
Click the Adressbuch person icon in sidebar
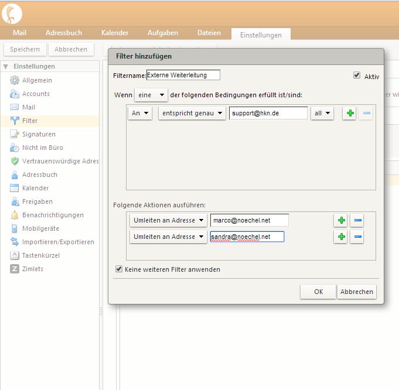(15, 175)
